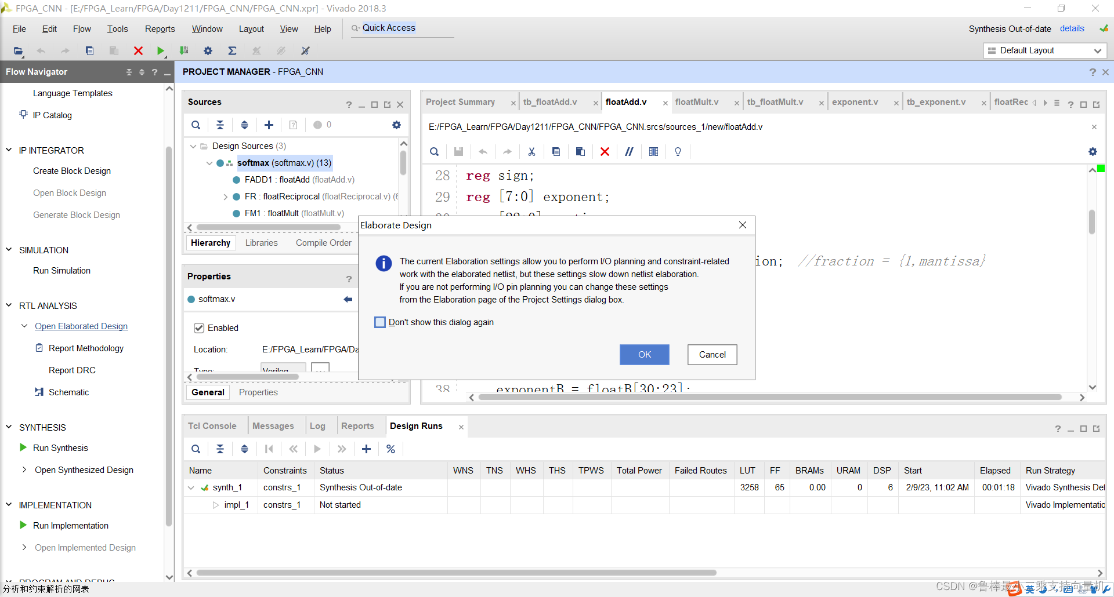Collapse Design Sources tree node
The height and width of the screenshot is (597, 1114).
coord(193,146)
